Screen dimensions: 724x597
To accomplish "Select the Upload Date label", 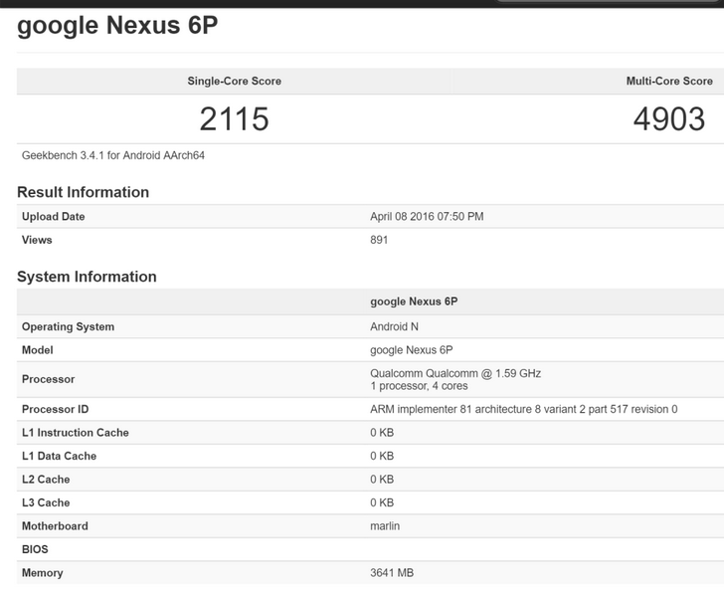I will (53, 216).
